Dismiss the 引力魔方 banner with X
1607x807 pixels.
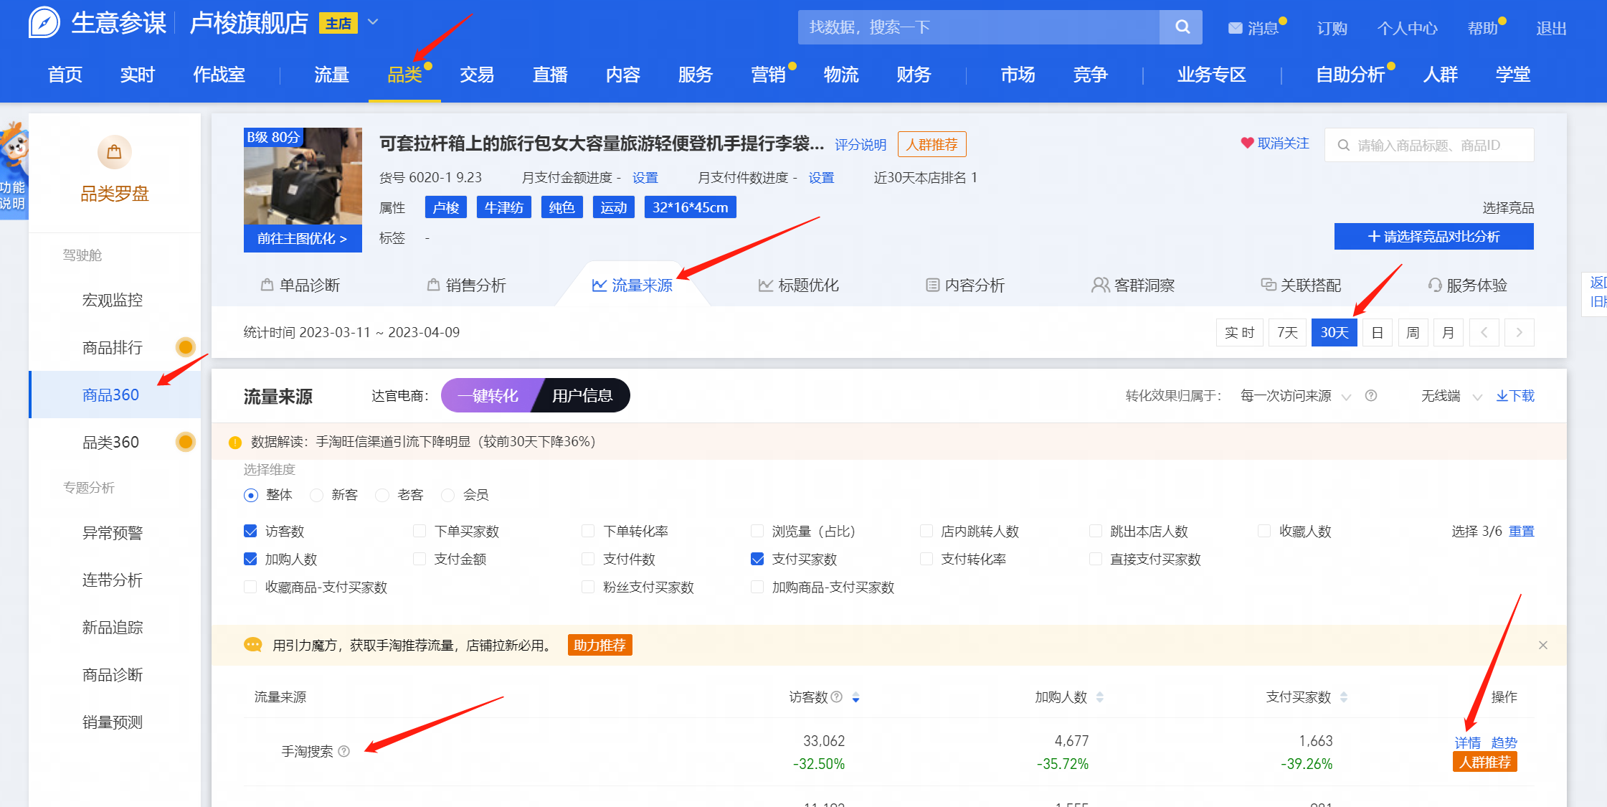point(1542,645)
